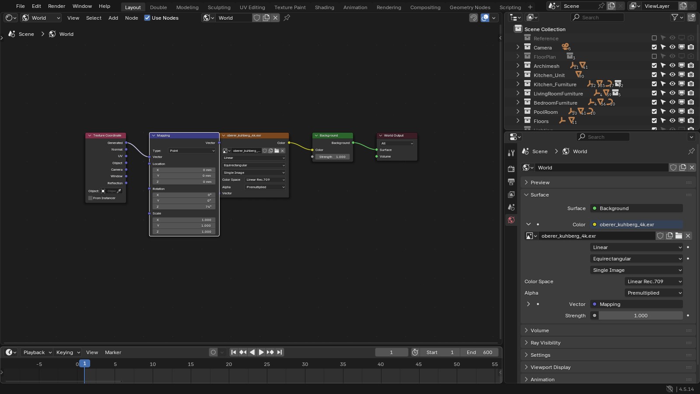
Task: Click End frame field 600
Action: [x=479, y=352]
